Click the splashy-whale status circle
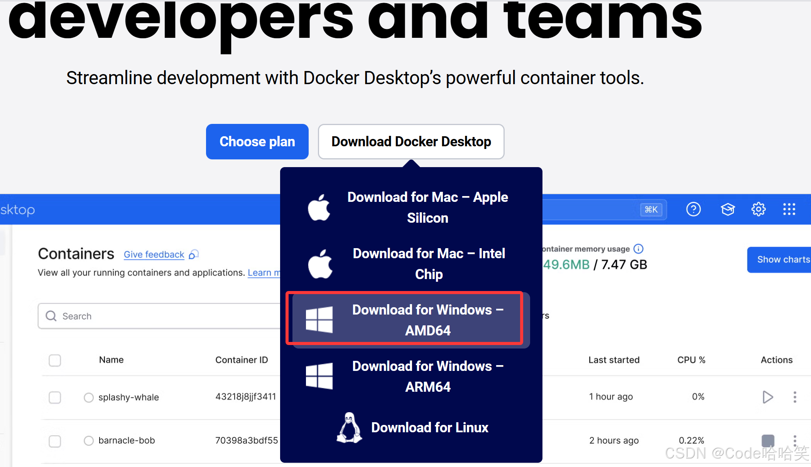The width and height of the screenshot is (811, 467). (x=89, y=398)
